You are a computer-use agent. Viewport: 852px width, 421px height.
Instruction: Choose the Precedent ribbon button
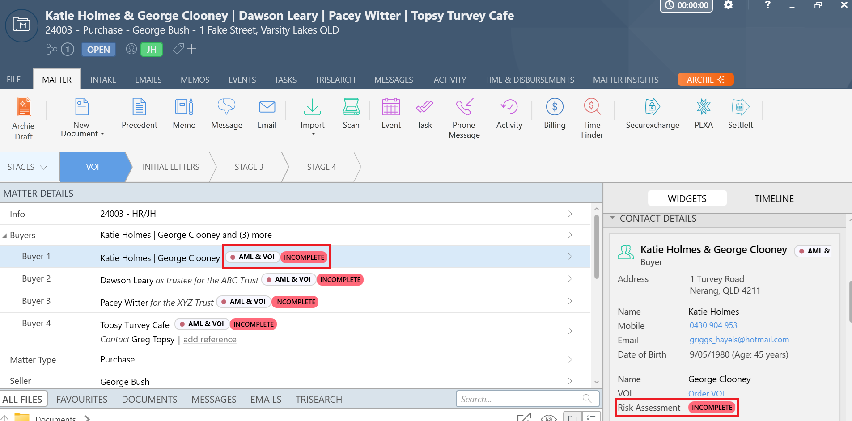pos(139,114)
